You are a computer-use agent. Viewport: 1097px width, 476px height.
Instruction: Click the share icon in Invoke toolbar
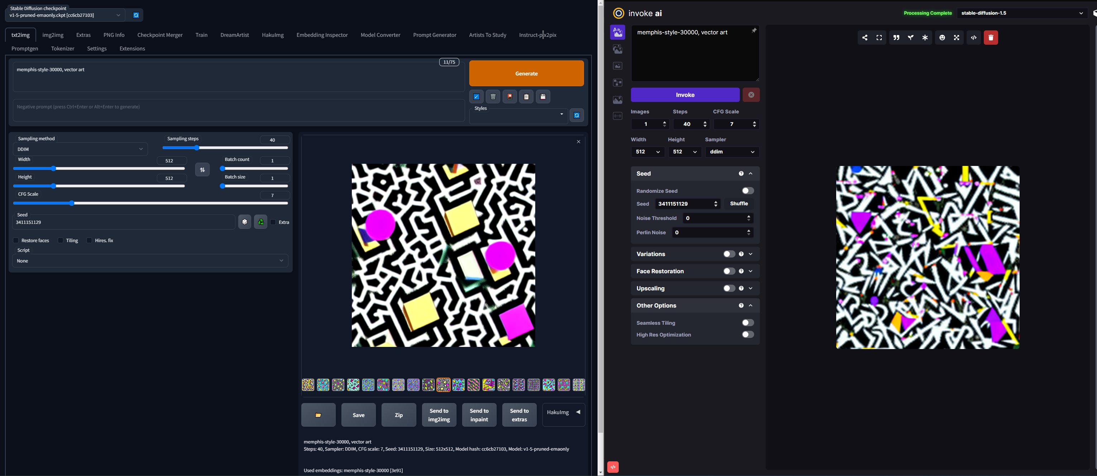[x=864, y=38]
